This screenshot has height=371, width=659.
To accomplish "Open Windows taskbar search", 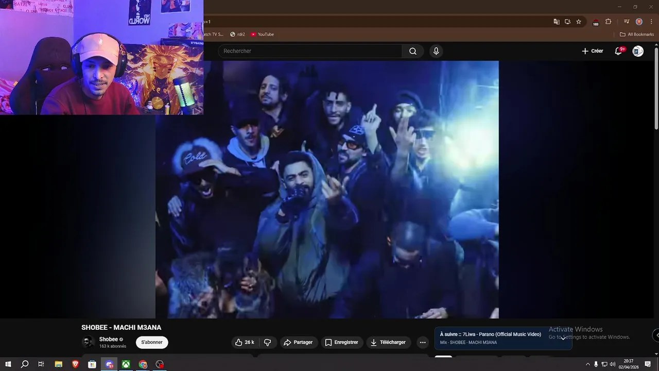I will coord(24,364).
